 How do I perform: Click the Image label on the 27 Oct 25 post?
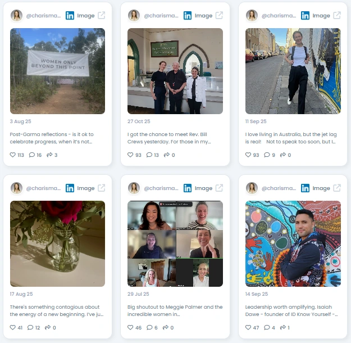pyautogui.click(x=203, y=16)
